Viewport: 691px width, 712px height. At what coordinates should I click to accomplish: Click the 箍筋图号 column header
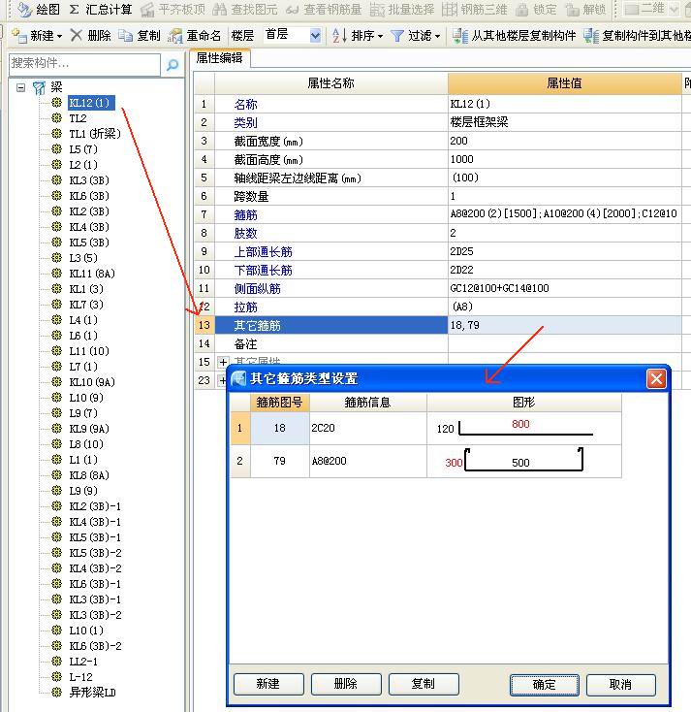tap(280, 403)
